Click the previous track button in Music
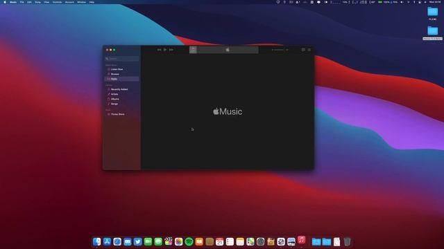 click(159, 50)
